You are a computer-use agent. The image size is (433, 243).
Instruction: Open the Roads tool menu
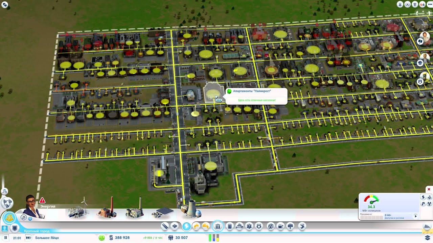pyautogui.click(x=165, y=226)
